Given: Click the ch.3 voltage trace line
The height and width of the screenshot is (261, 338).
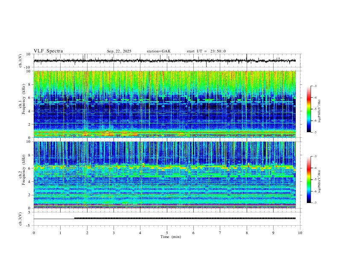Looking at the screenshot, I should [x=164, y=218].
